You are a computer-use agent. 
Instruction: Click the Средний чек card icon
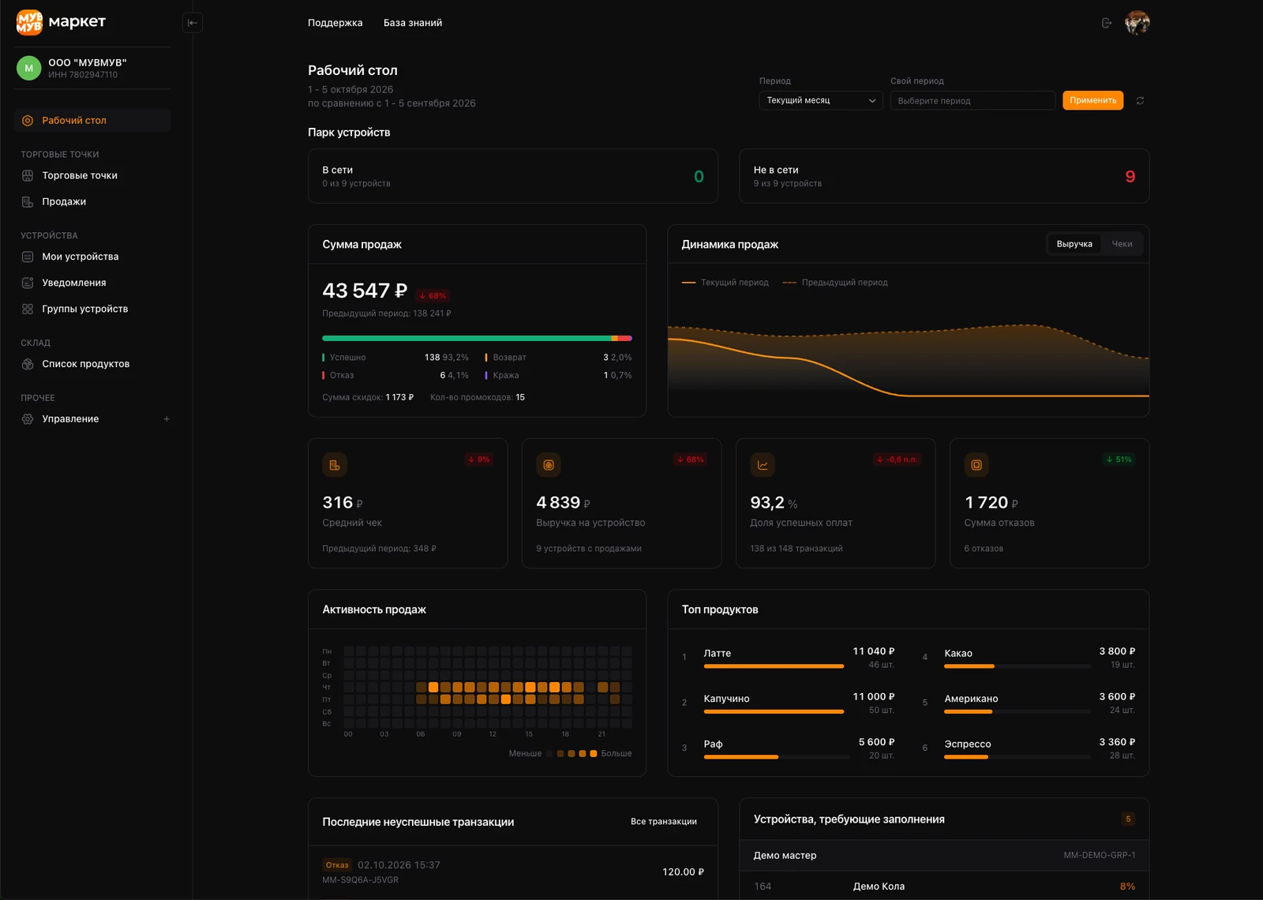pyautogui.click(x=335, y=465)
